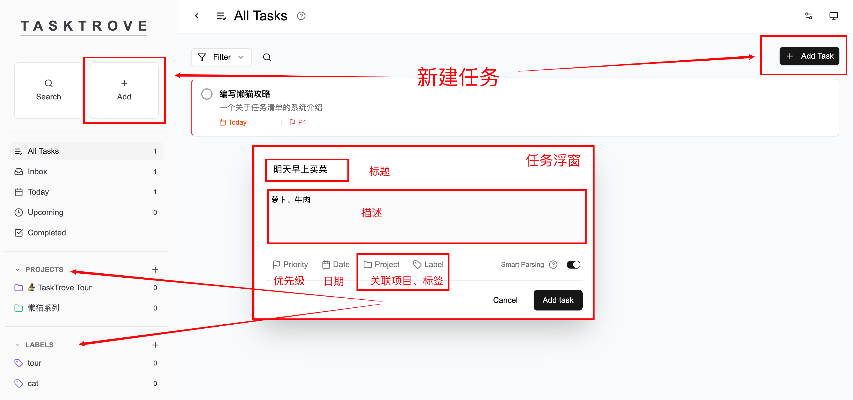Select the tour label
853x400 pixels.
86,363
